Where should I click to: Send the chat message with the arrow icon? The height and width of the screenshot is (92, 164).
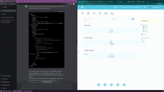70,85
